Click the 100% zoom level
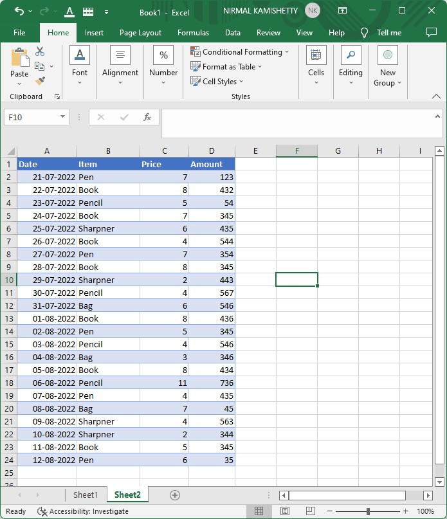 click(x=425, y=511)
